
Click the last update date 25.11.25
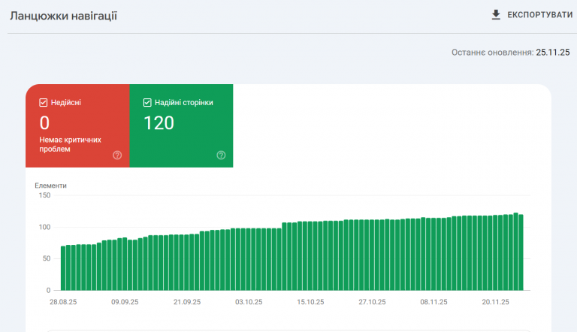pos(553,53)
